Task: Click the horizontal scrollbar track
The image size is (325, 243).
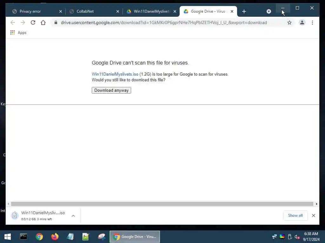Action: [162, 204]
